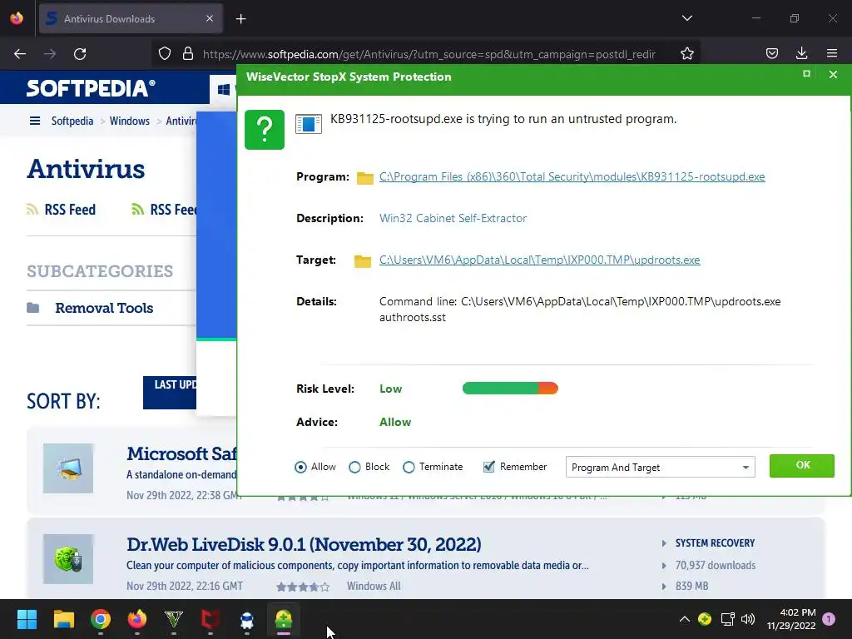Open Firefox downloads panel
852x639 pixels.
[801, 53]
